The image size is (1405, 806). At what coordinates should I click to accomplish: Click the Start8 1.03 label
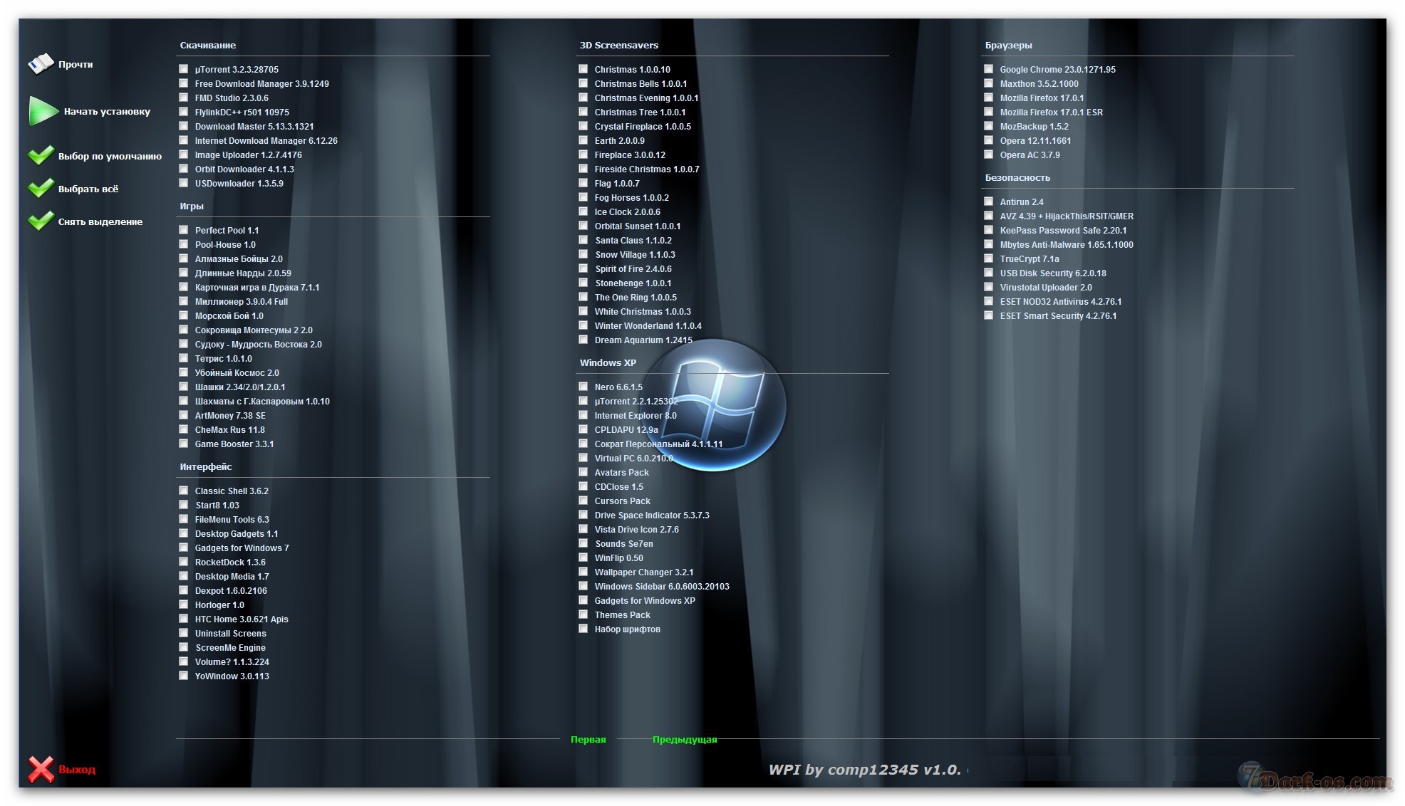(x=217, y=506)
